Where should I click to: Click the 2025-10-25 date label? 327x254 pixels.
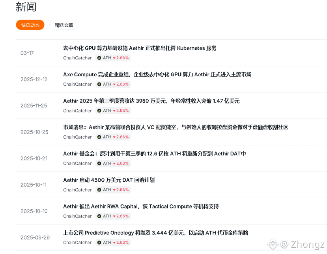[34, 132]
